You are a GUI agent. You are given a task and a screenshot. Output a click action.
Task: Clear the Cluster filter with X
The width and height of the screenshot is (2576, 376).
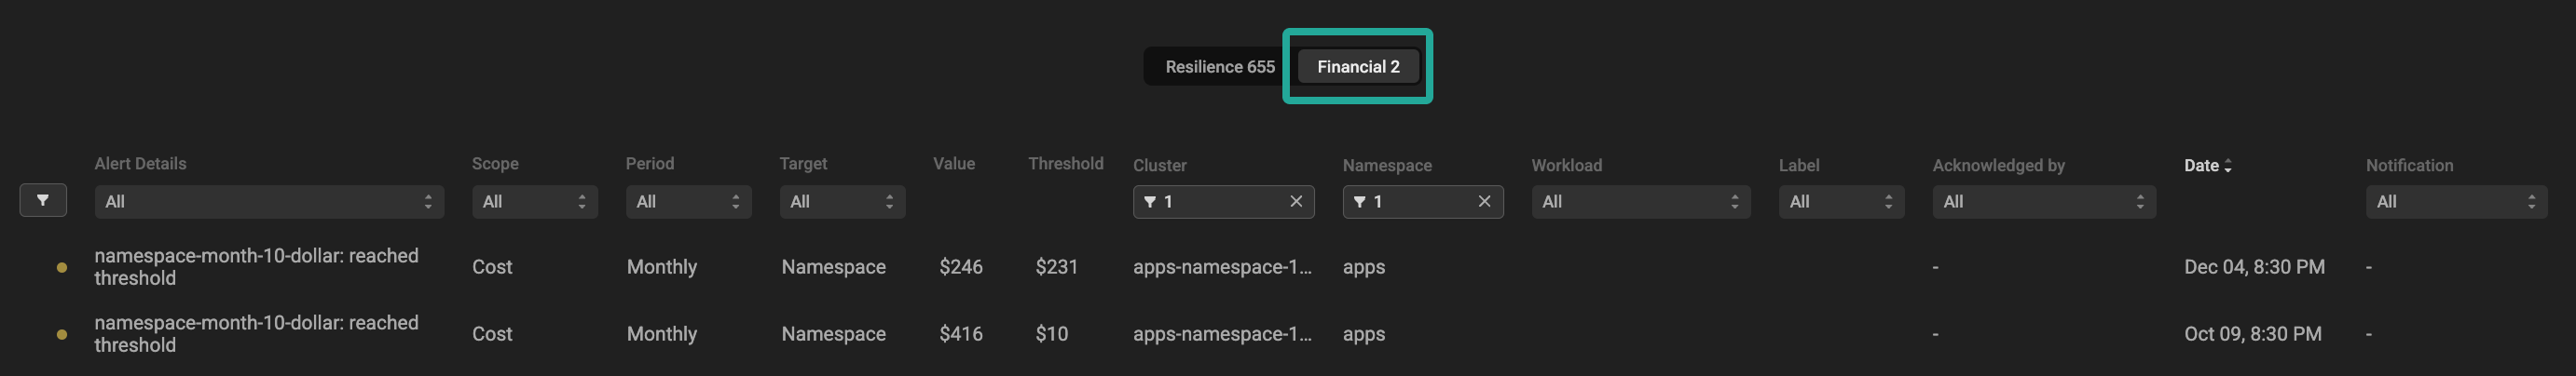pyautogui.click(x=1296, y=201)
